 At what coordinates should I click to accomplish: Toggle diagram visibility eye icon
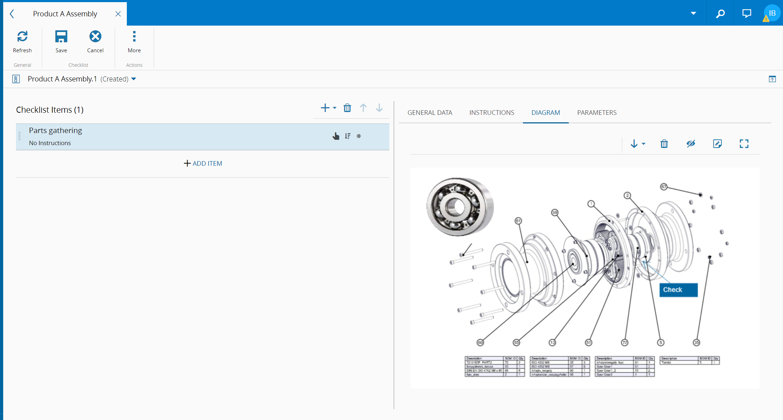[691, 144]
